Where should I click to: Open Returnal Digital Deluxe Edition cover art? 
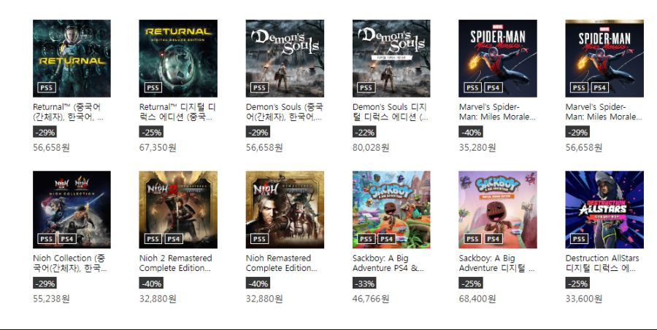click(178, 58)
